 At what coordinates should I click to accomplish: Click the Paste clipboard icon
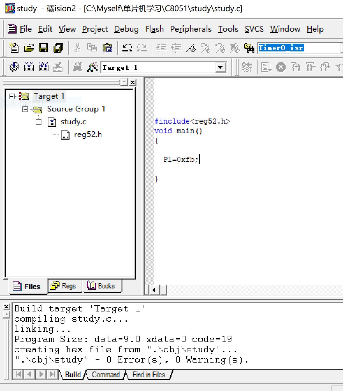click(x=107, y=48)
